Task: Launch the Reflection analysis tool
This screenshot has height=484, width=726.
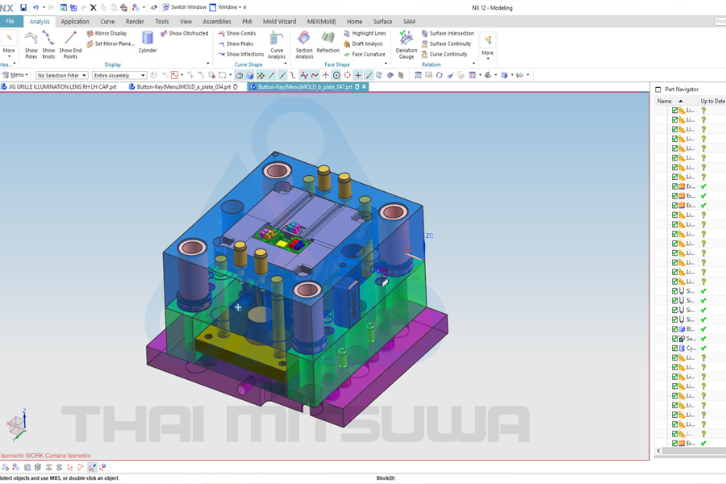Action: (x=328, y=42)
